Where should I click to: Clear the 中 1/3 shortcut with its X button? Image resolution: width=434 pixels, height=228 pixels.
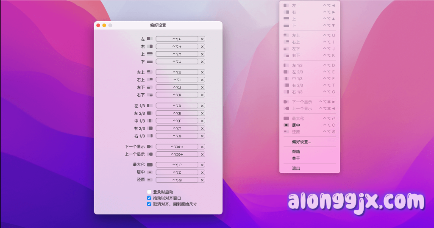tap(202, 121)
